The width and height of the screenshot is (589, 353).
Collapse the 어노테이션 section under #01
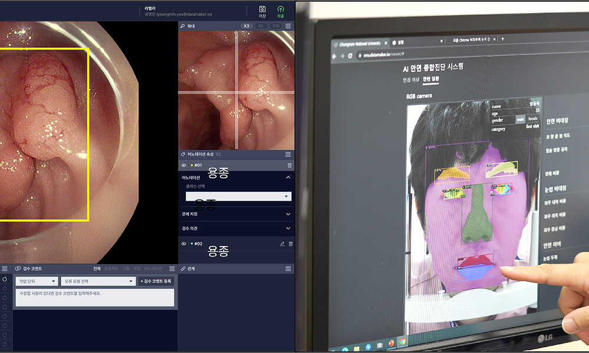coord(288,178)
